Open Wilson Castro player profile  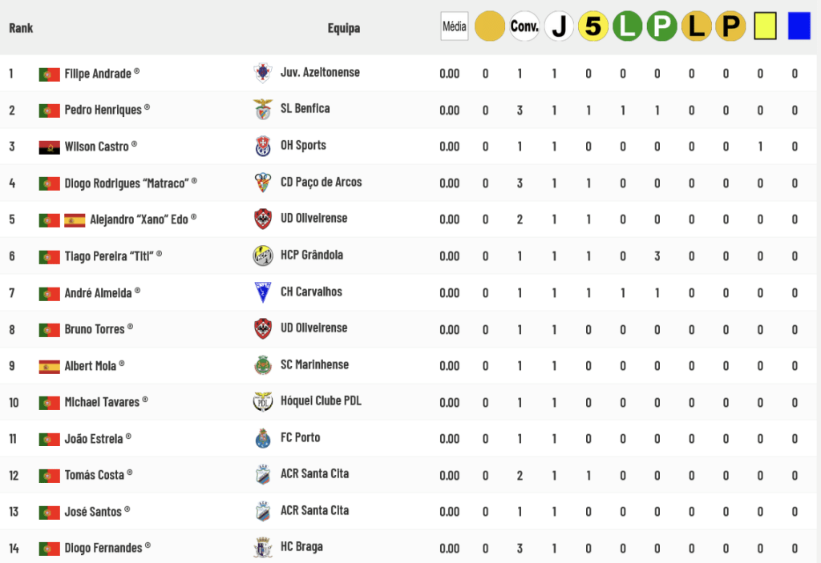[x=96, y=147]
